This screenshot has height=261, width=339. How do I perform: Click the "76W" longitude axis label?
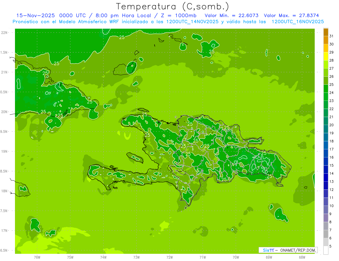click(37, 257)
